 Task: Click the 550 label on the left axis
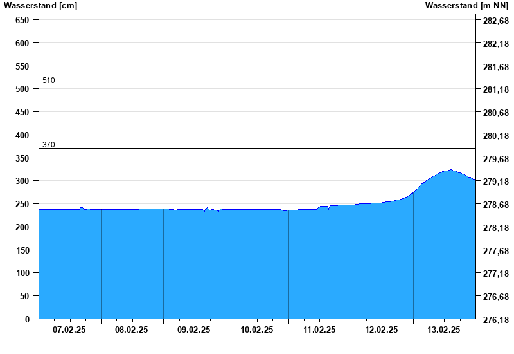point(22,66)
